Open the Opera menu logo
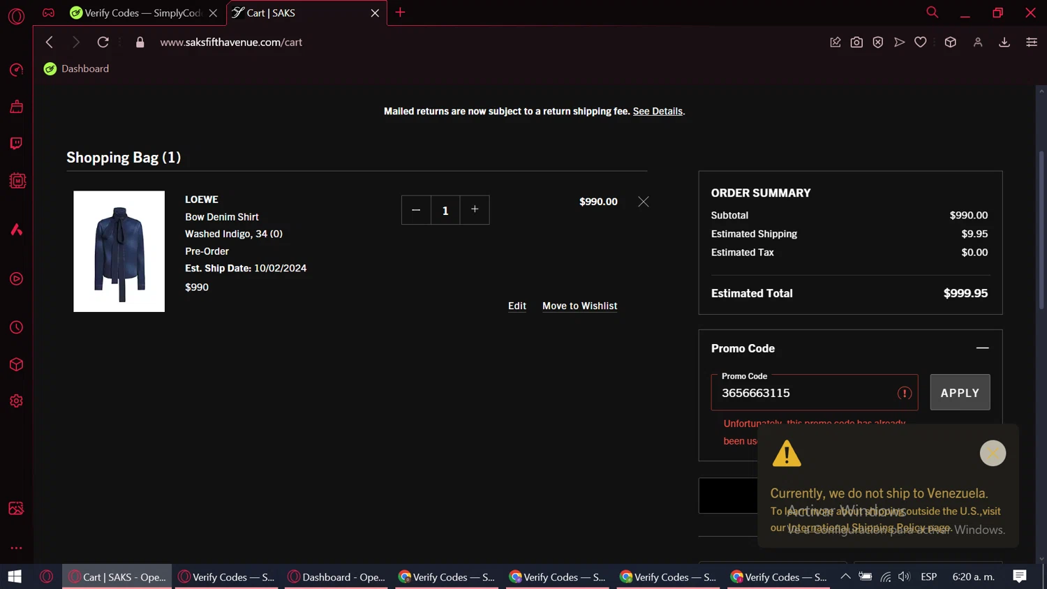Screen dimensions: 1047x589 16,15
